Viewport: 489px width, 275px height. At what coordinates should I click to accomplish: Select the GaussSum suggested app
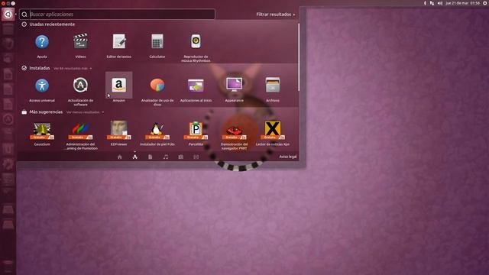(42, 131)
